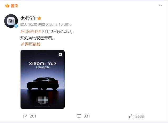Screen dimensions: 168x123
Task: Open the 小米汽车 account name
Action: point(28,18)
